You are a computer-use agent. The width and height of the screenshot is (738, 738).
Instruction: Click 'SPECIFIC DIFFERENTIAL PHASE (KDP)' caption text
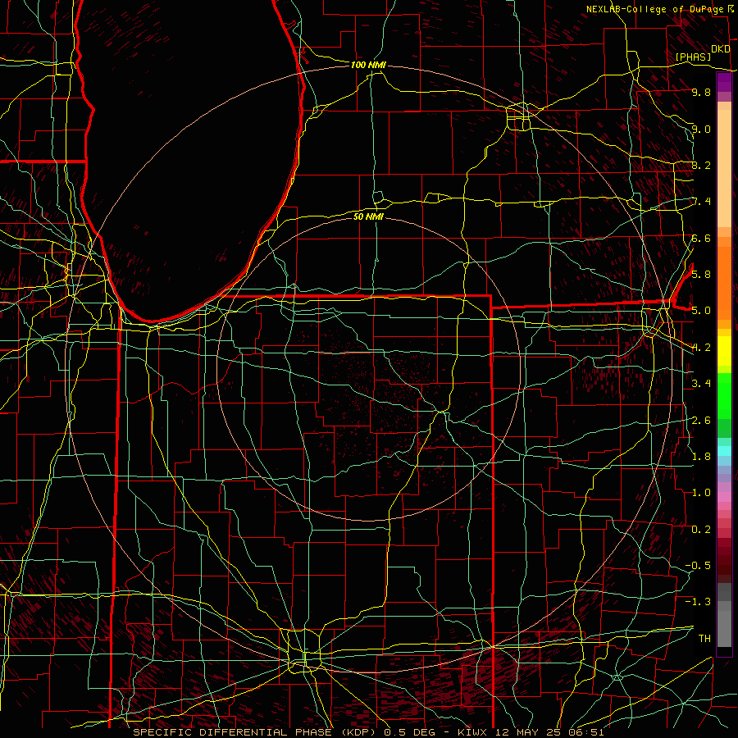point(256,732)
